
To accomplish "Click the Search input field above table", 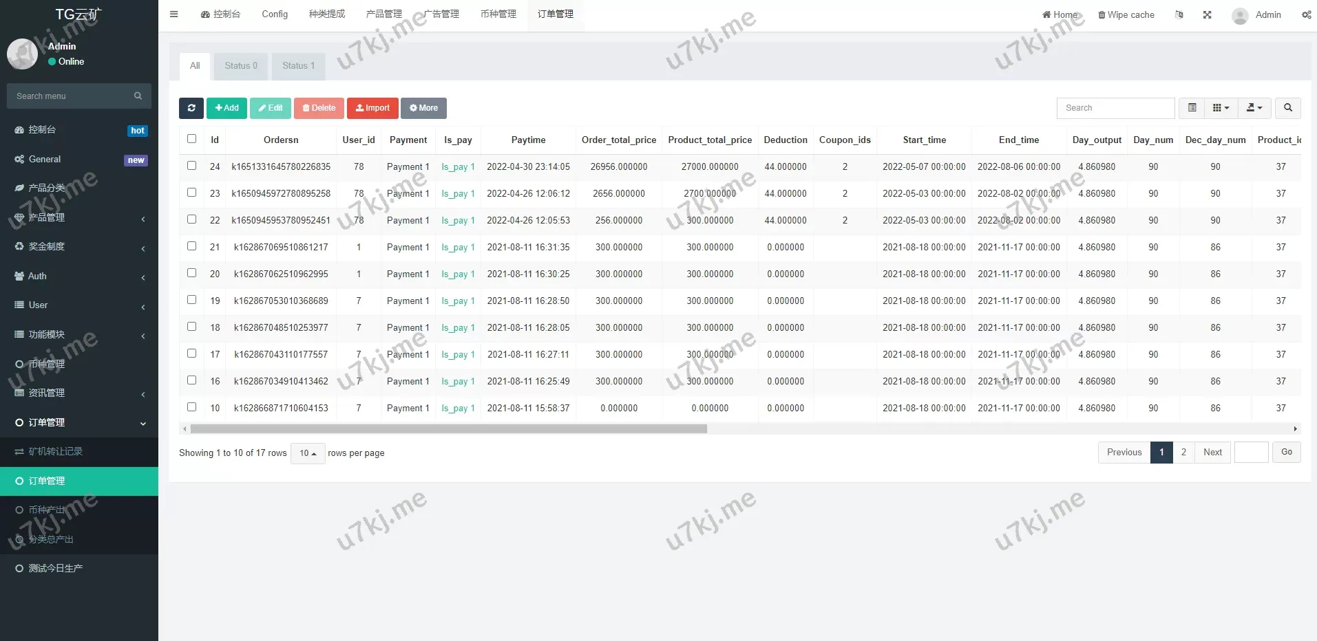I will pos(1115,108).
